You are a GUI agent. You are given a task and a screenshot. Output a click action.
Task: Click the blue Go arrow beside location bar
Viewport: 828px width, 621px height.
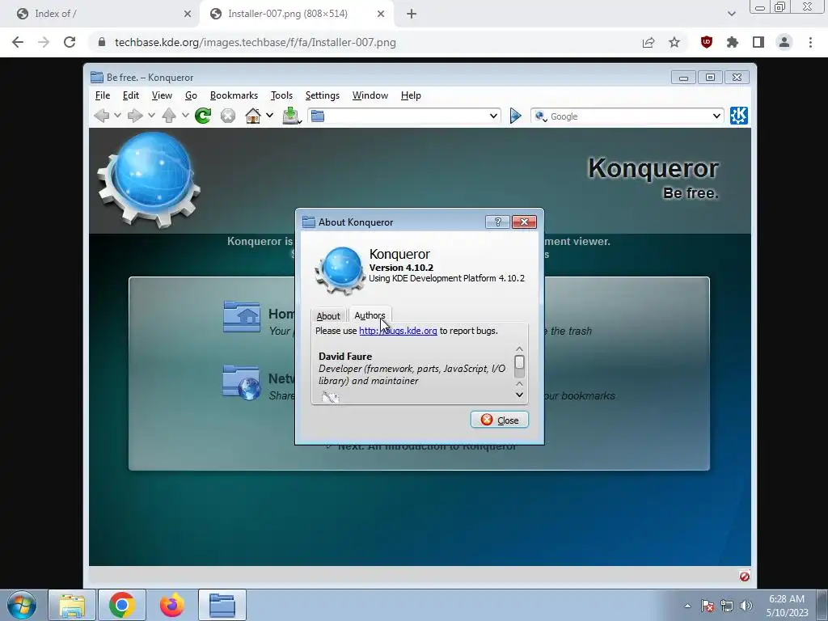[x=515, y=116]
